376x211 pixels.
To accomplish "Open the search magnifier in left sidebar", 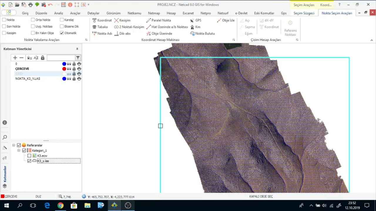I will [5, 137].
